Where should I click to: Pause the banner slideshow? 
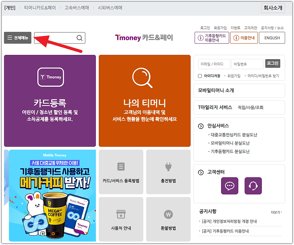[x=43, y=234]
